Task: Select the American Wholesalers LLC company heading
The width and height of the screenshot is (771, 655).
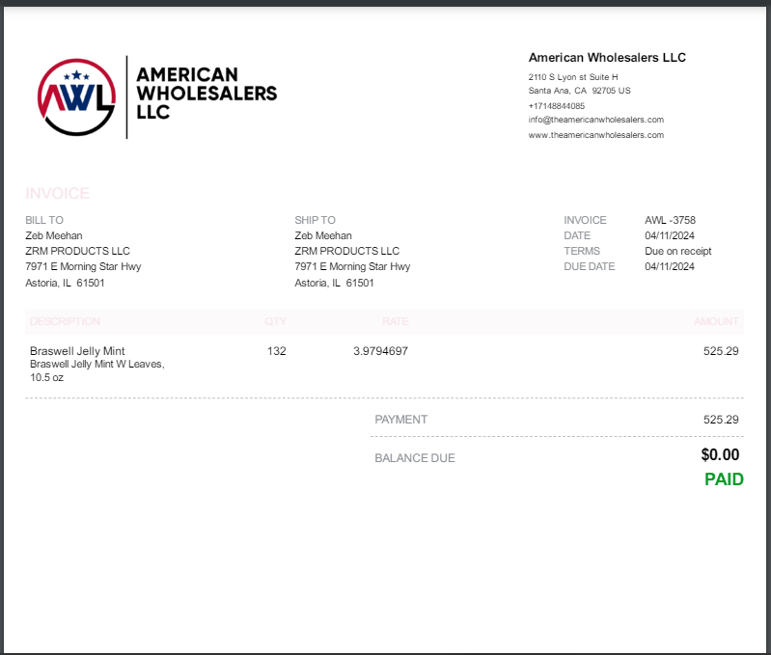Action: point(607,58)
